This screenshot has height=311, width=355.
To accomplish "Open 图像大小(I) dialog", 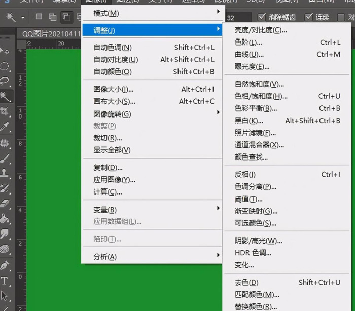I will pyautogui.click(x=152, y=89).
